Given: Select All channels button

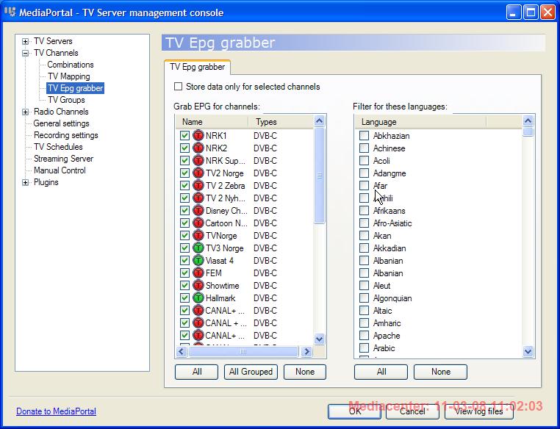Looking at the screenshot, I should [x=196, y=372].
